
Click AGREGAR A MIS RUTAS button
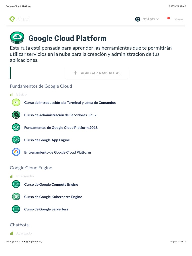pos(97,73)
